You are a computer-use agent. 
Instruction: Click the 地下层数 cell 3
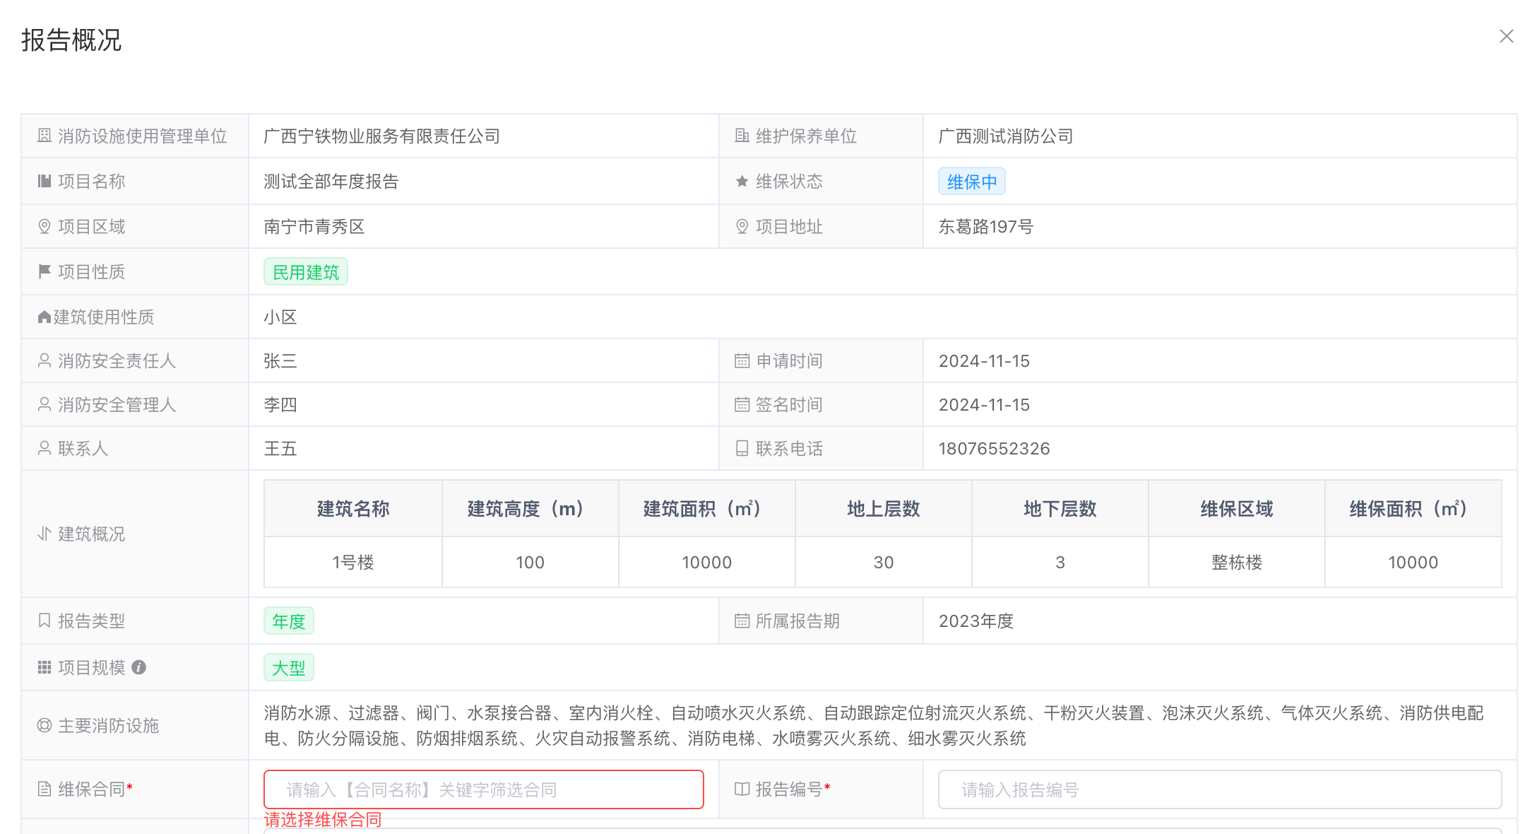(x=1060, y=562)
